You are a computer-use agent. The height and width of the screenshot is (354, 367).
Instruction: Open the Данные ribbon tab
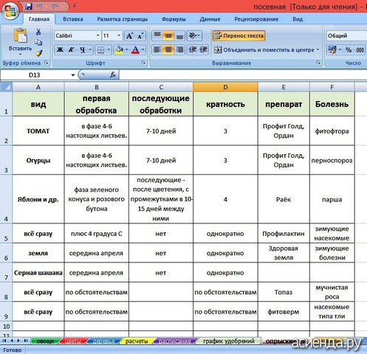[210, 19]
